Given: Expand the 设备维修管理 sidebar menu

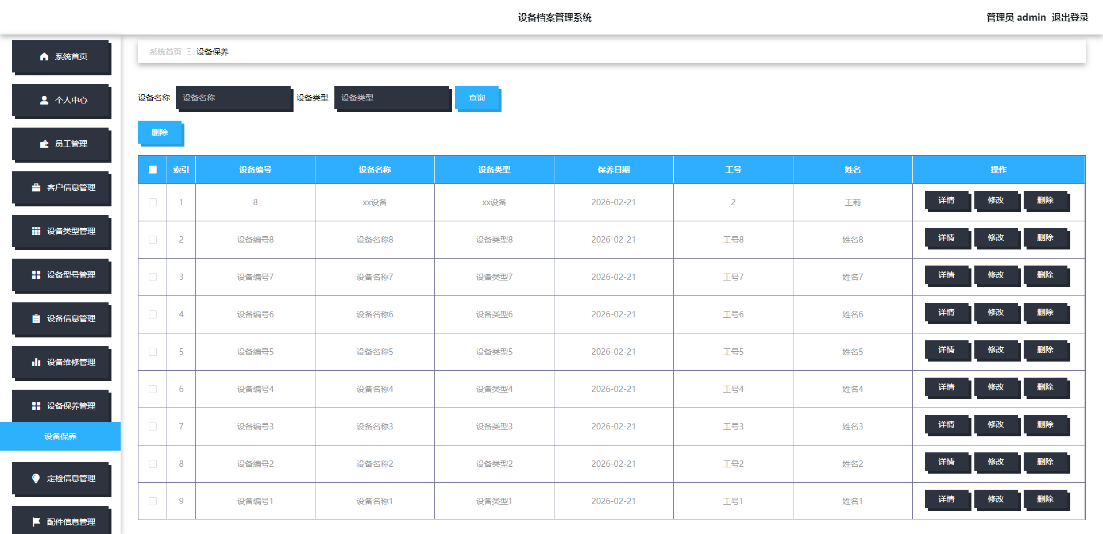Looking at the screenshot, I should coord(61,363).
